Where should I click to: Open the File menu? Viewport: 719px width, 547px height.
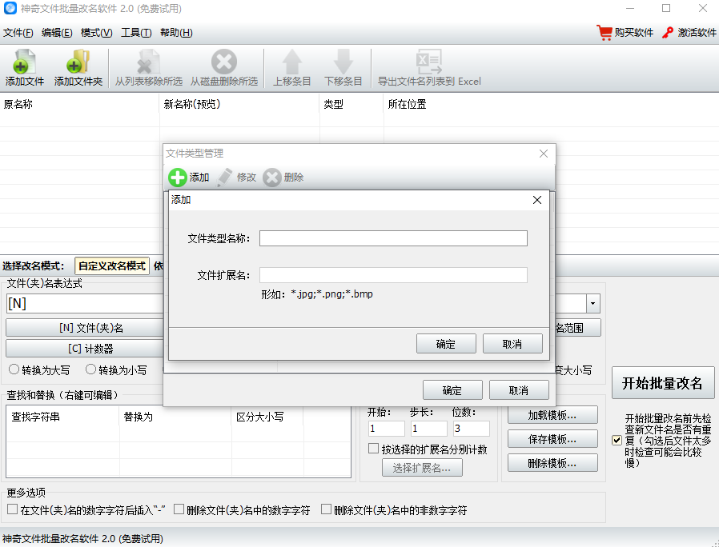(x=18, y=33)
